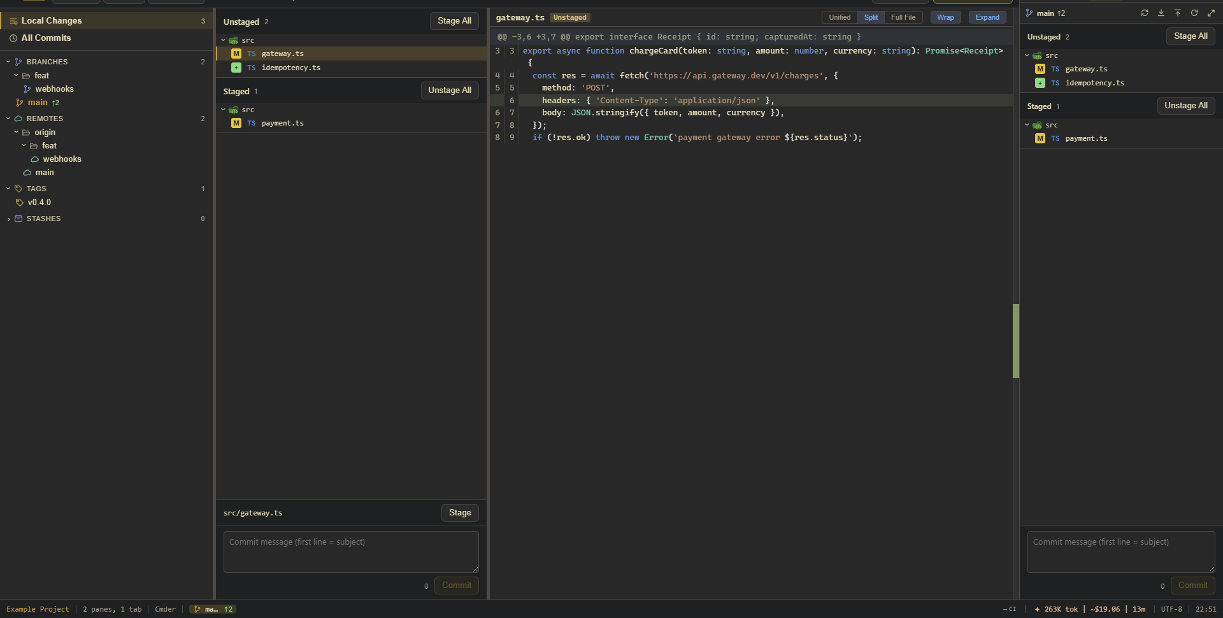Click the sparkle icon before 263K tok in status bar
The height and width of the screenshot is (618, 1223).
1038,609
